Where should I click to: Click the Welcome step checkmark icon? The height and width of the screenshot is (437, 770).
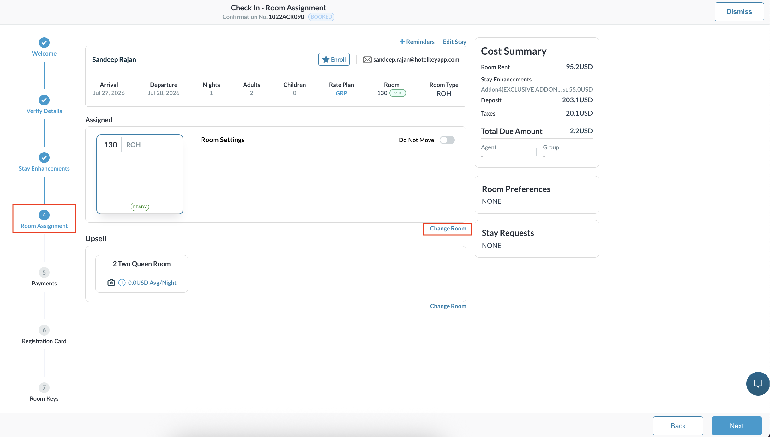44,43
